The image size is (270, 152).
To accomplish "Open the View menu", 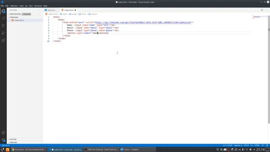I will (22, 6).
